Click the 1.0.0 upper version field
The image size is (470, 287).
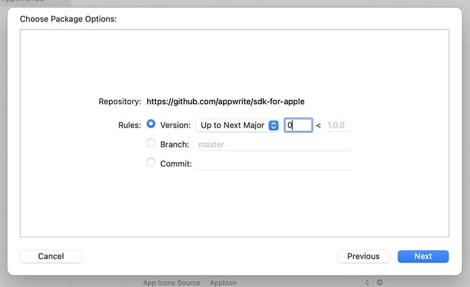pyautogui.click(x=338, y=125)
